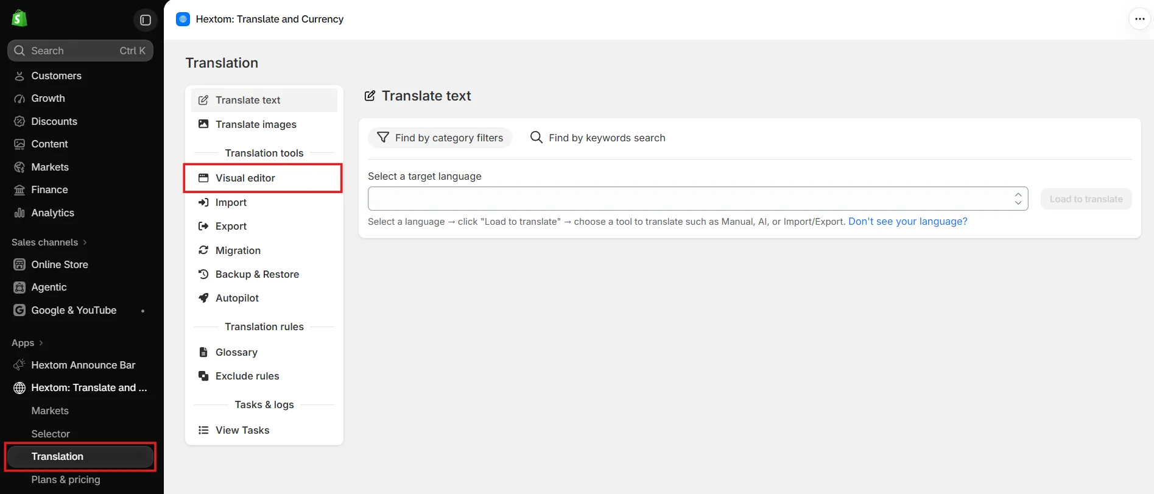The height and width of the screenshot is (494, 1154).
Task: Open the Visual editor tool
Action: click(264, 178)
